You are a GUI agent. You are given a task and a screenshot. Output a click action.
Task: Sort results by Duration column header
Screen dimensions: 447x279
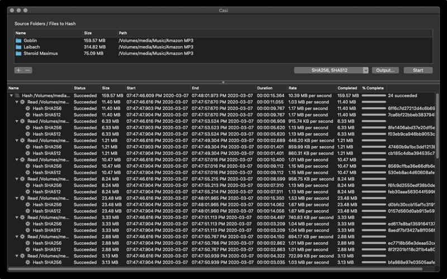(x=264, y=88)
